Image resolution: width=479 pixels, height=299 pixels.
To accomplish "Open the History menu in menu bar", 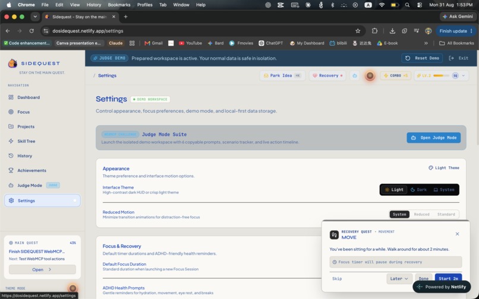I will tap(94, 5).
